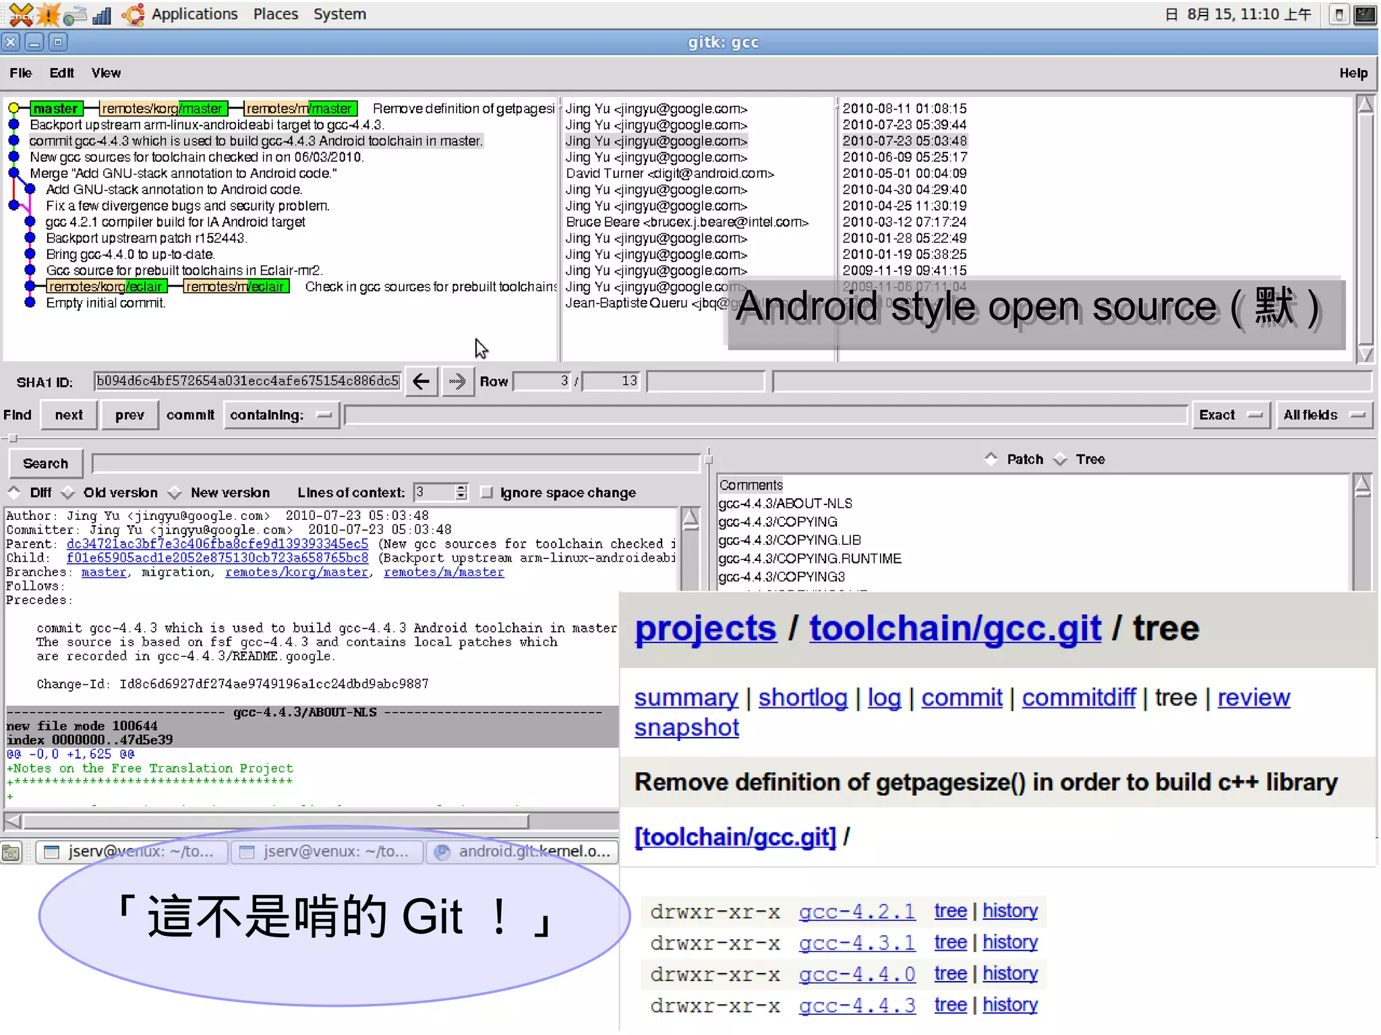Click the printer/drive panel icon

[76, 15]
